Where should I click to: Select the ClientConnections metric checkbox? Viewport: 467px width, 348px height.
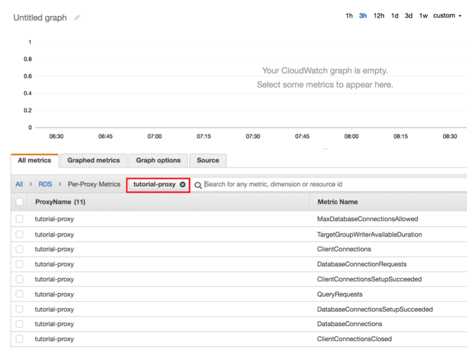tap(20, 249)
